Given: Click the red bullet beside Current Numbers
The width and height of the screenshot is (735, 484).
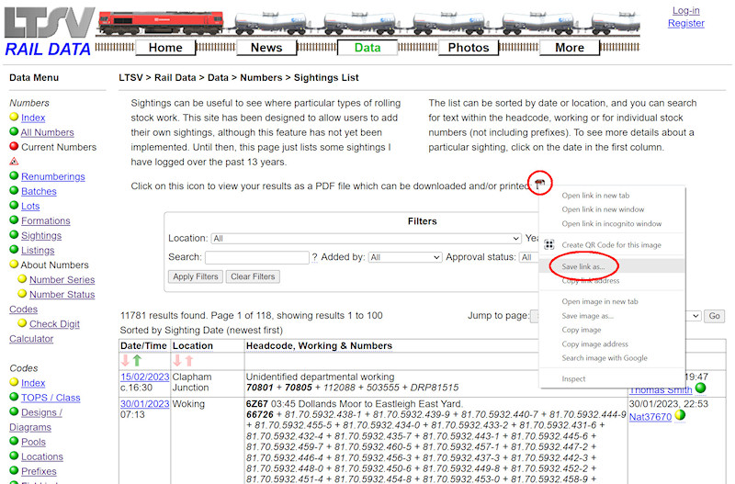Looking at the screenshot, I should (14, 147).
